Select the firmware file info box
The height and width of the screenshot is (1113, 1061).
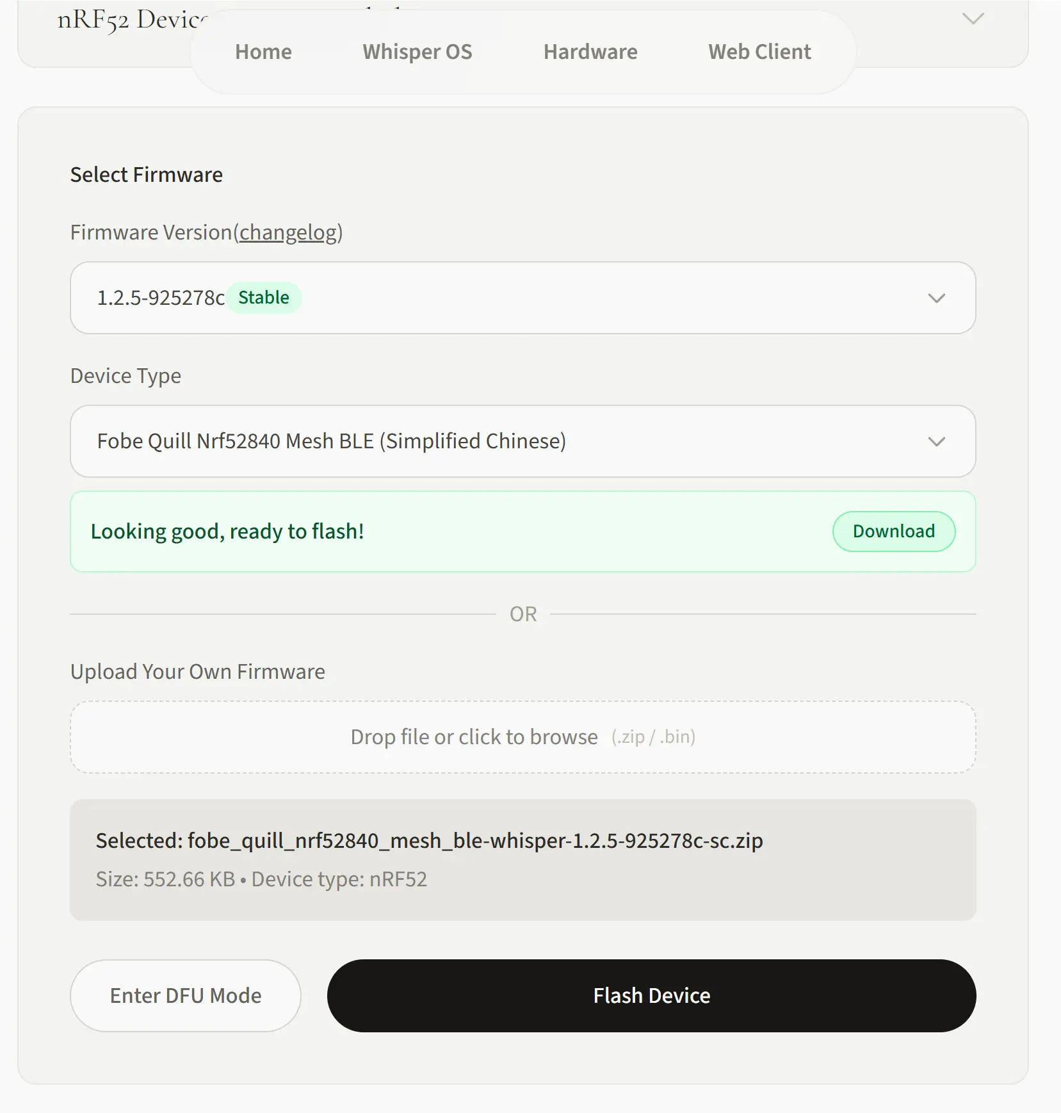pos(522,858)
